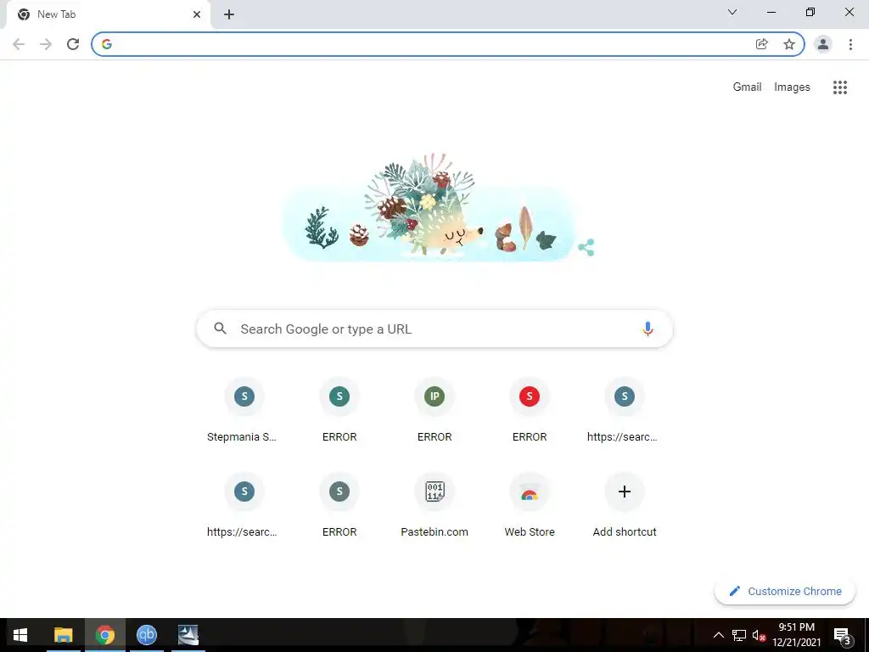Open the green IP ERROR shortcut

pyautogui.click(x=434, y=409)
